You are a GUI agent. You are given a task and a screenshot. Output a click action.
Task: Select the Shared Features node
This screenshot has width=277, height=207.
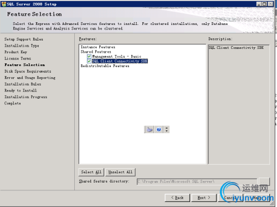click(x=96, y=52)
